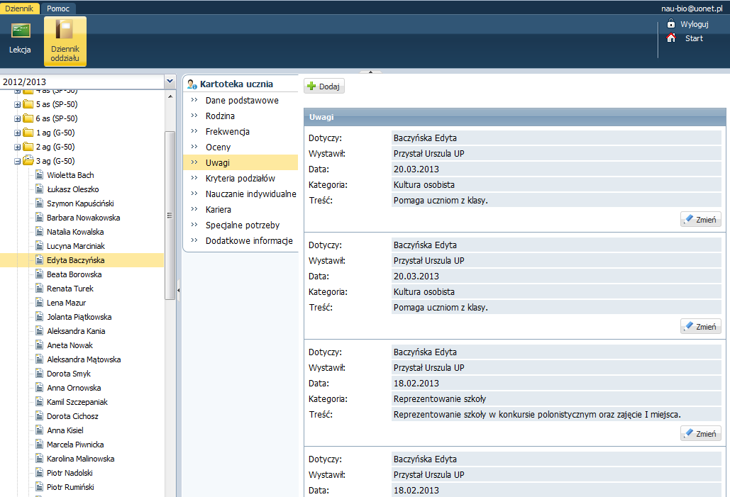This screenshot has height=497, width=730.
Task: Expand the 5 as (SP-50) tree node
Action: coord(17,105)
